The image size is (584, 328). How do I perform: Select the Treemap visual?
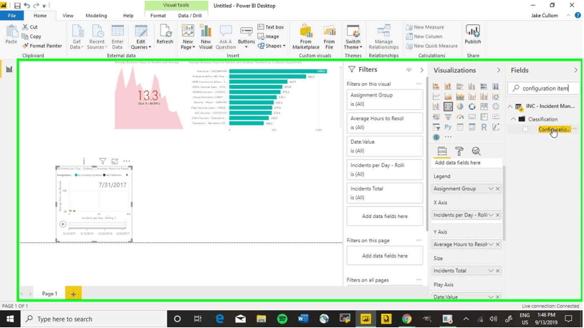click(484, 106)
